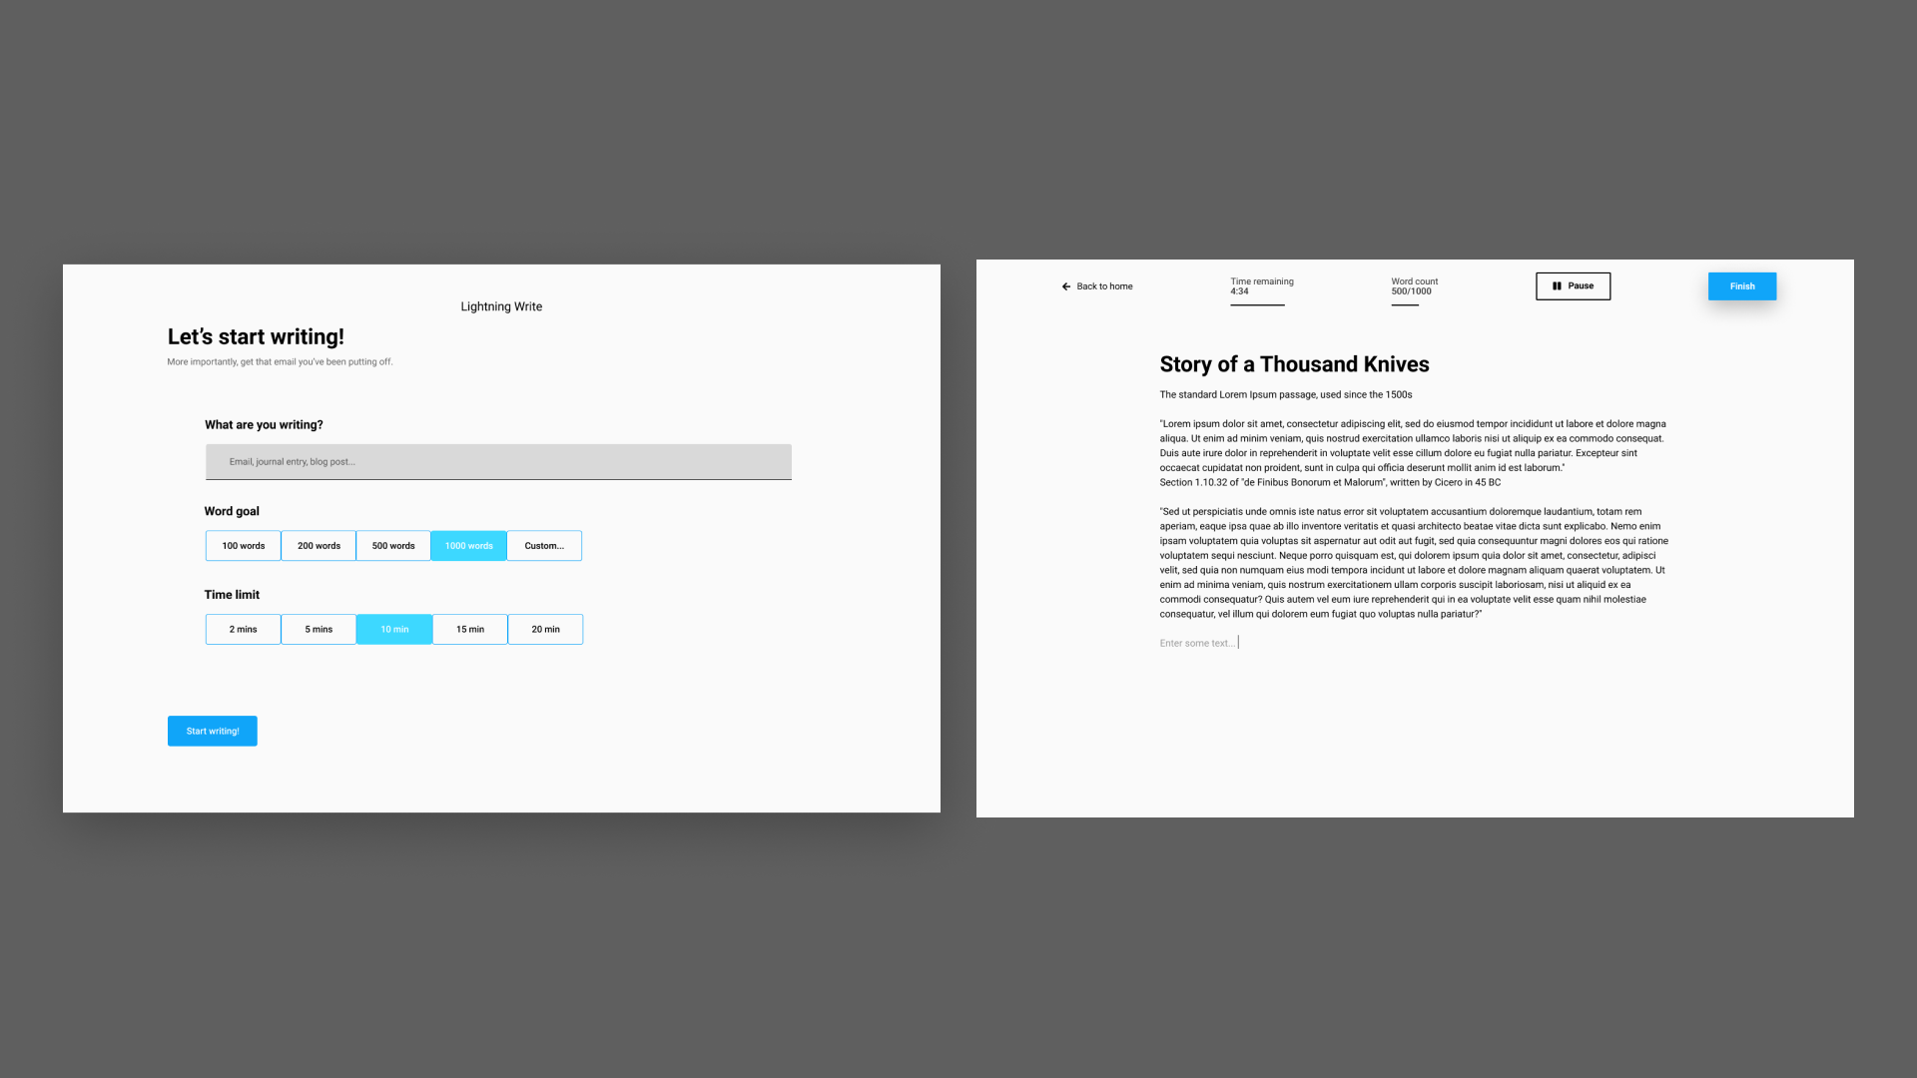1917x1078 pixels.
Task: Select the 200 words goal button
Action: 319,545
